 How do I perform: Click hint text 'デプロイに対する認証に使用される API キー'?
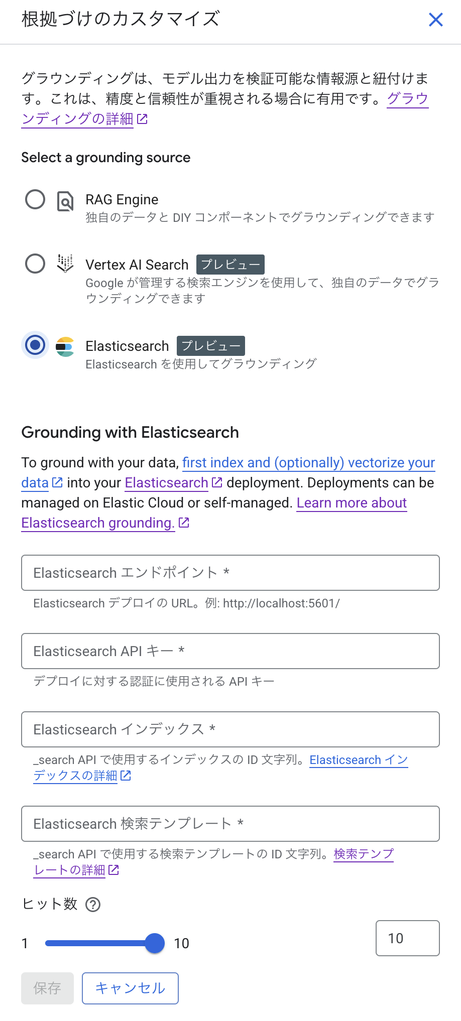[154, 681]
